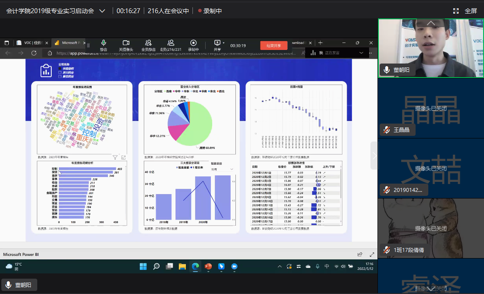The height and width of the screenshot is (294, 484).
Task: Click the 关摄像头 camera icon
Action: (126, 43)
